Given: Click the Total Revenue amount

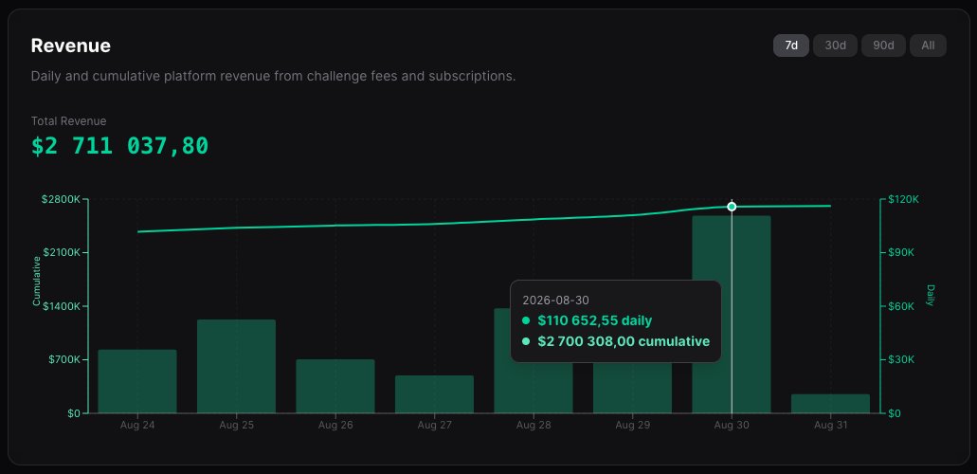Looking at the screenshot, I should [x=119, y=146].
